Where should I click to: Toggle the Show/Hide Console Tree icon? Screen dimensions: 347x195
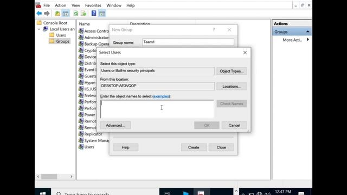tap(66, 14)
